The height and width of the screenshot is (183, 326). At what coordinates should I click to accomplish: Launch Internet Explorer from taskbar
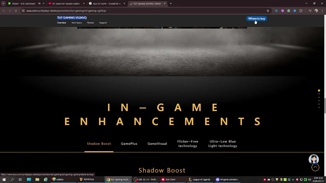tap(46, 179)
